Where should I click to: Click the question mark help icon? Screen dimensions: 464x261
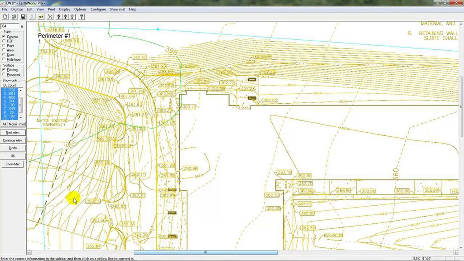click(x=82, y=17)
